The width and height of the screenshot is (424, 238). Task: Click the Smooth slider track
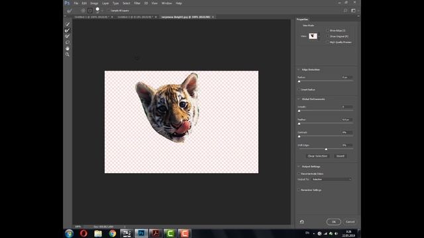[325, 110]
